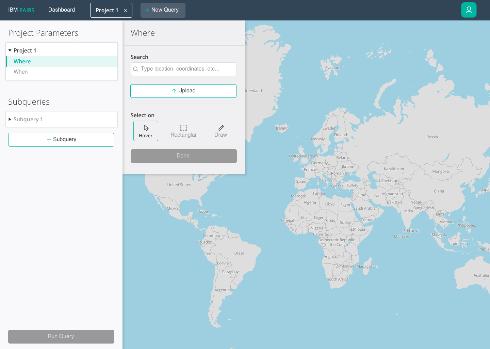Click the IBM PAIRS logo
Image resolution: width=490 pixels, height=349 pixels.
click(x=21, y=10)
